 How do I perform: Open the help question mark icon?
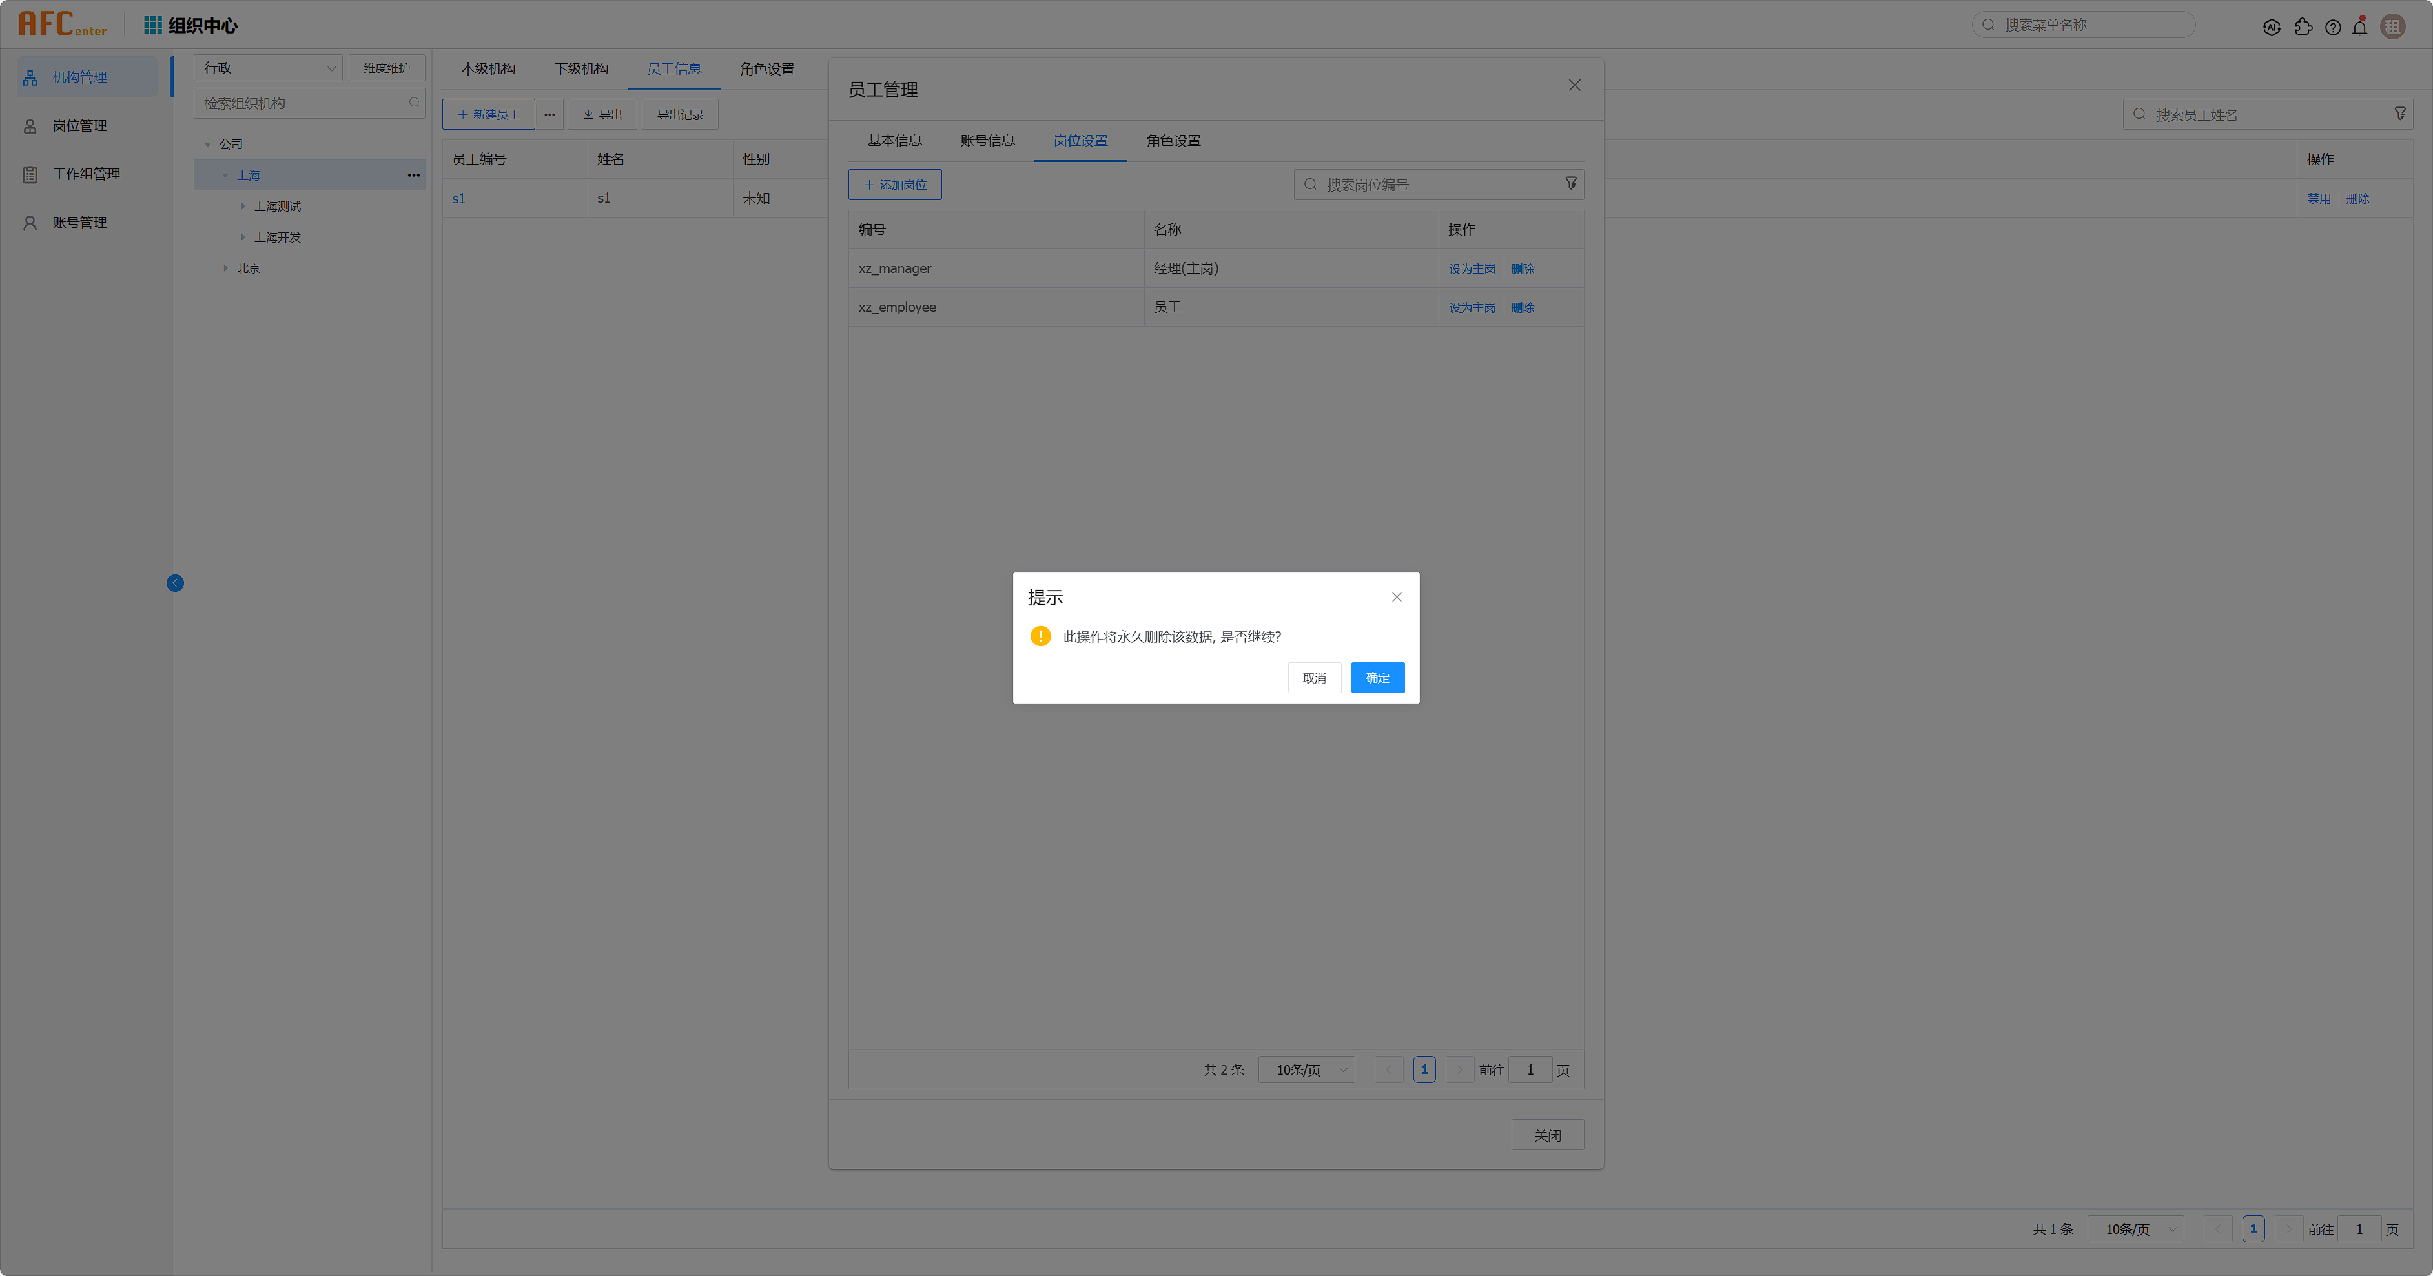(x=2333, y=26)
